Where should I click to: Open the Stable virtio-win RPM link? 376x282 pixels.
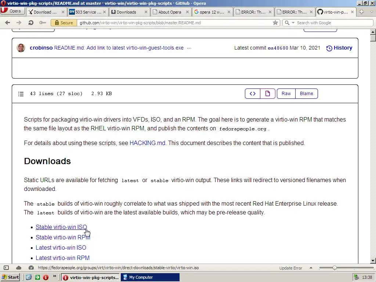(63, 238)
